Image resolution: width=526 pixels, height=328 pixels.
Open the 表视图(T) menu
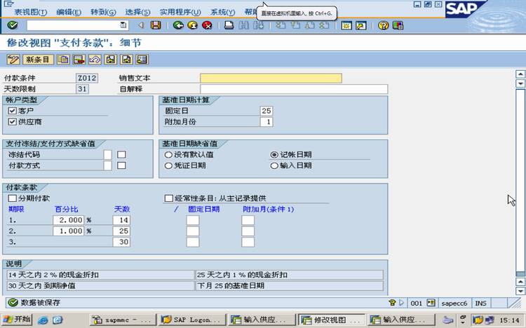tap(30, 12)
